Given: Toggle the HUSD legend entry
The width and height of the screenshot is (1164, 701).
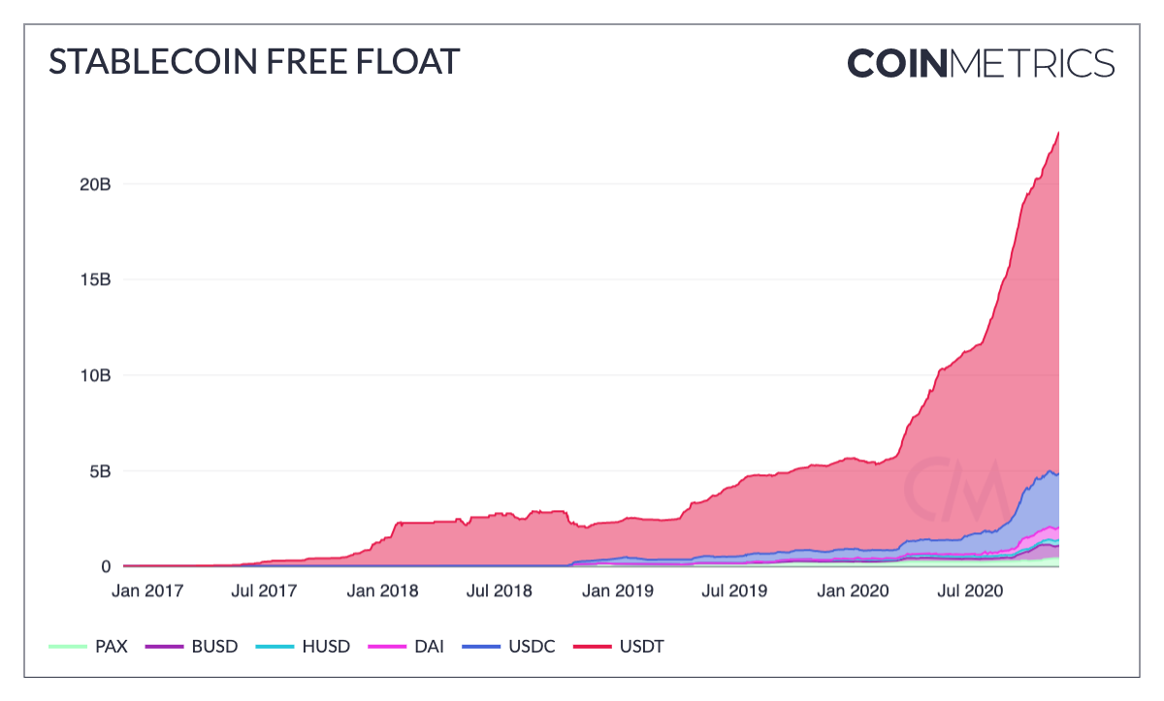Looking at the screenshot, I should [301, 647].
